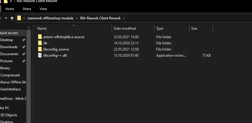Open the recent locations dropdown arrow
Viewport: 252px width, 123px height.
tap(6, 18)
